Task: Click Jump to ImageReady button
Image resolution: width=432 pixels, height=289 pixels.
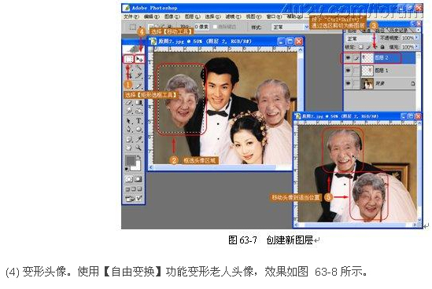Action: point(134,198)
